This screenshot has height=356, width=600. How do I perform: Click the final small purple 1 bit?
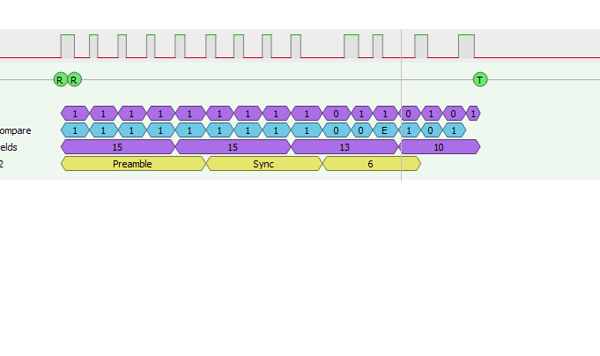(x=473, y=114)
